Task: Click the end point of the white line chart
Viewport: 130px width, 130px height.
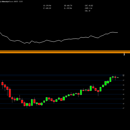Action: click(x=118, y=32)
